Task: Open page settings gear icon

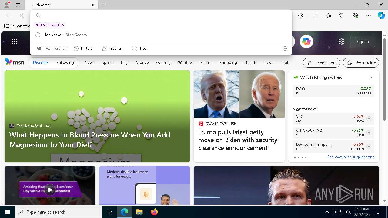Action: click(x=342, y=41)
